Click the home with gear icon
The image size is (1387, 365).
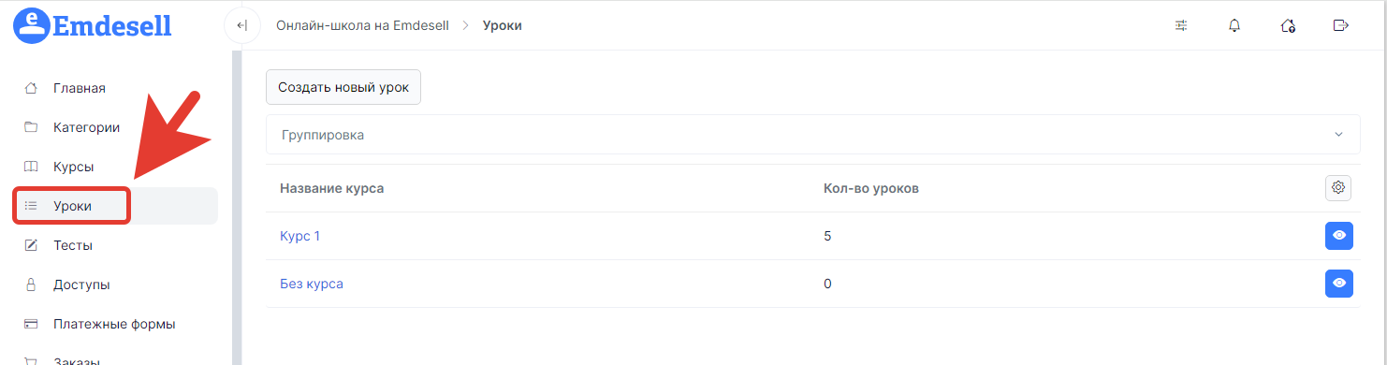tap(1288, 25)
